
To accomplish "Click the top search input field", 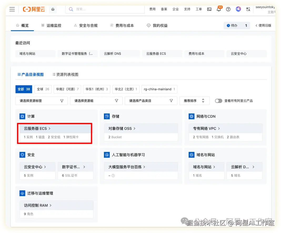I will tap(105, 9).
